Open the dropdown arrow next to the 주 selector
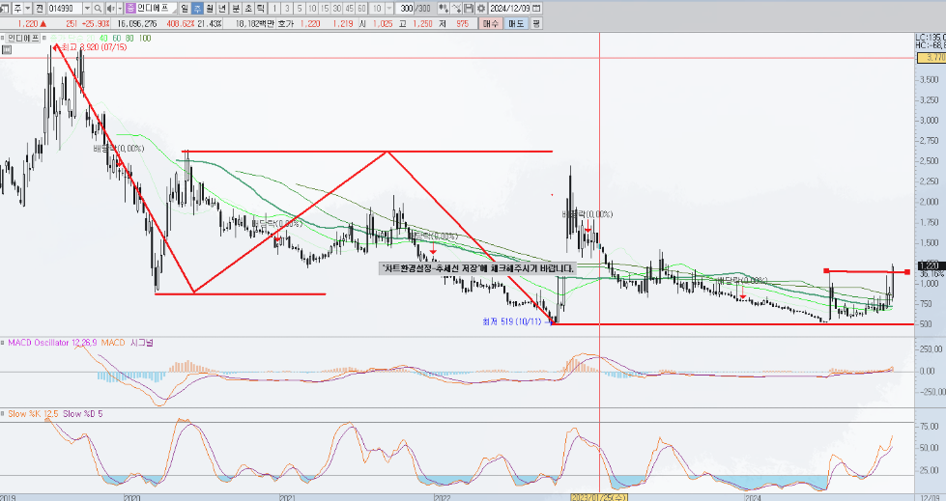Screen dimensions: 946x501 (28, 9)
